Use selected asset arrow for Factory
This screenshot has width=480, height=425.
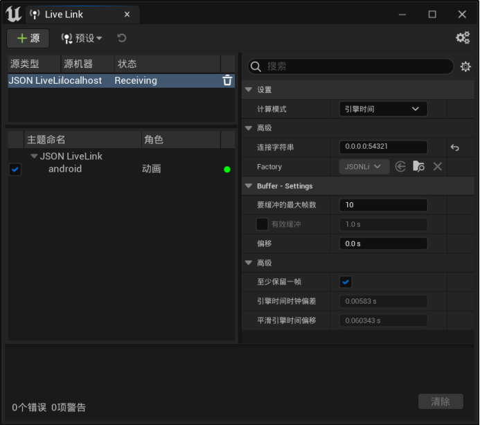pos(400,166)
